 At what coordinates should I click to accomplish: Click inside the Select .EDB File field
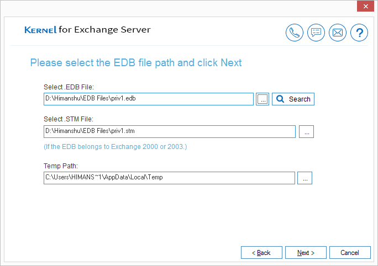tap(149, 99)
